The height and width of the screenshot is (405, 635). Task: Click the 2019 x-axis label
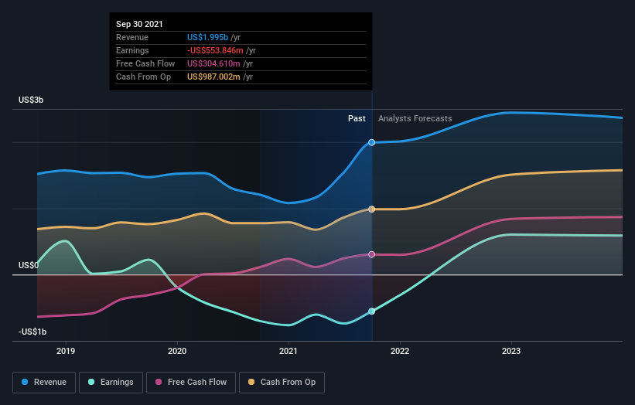tap(66, 351)
